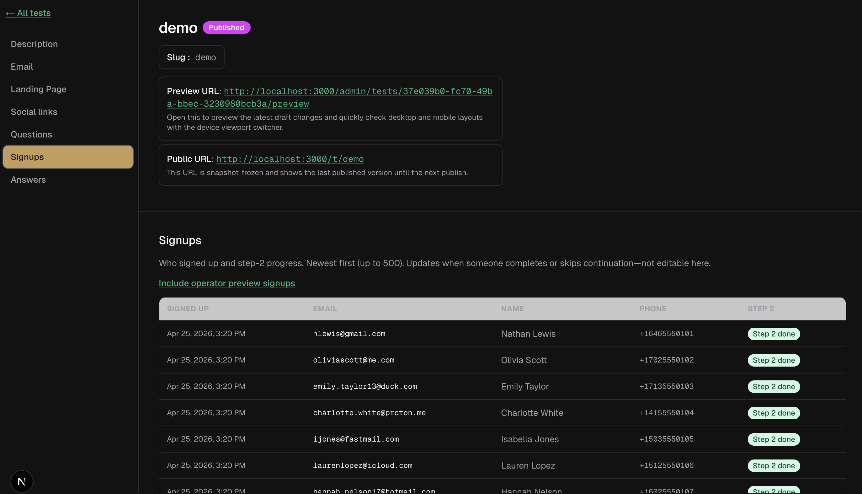Click the Published status badge
Image resolution: width=862 pixels, height=494 pixels.
226,28
